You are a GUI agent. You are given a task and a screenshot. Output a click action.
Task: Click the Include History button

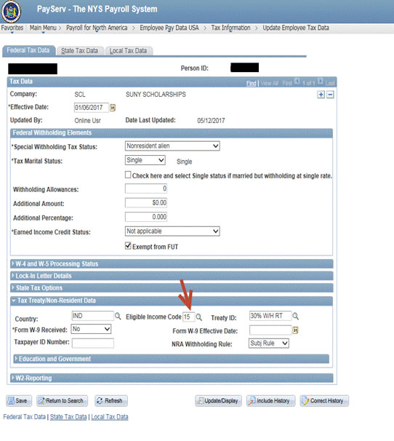(x=270, y=401)
